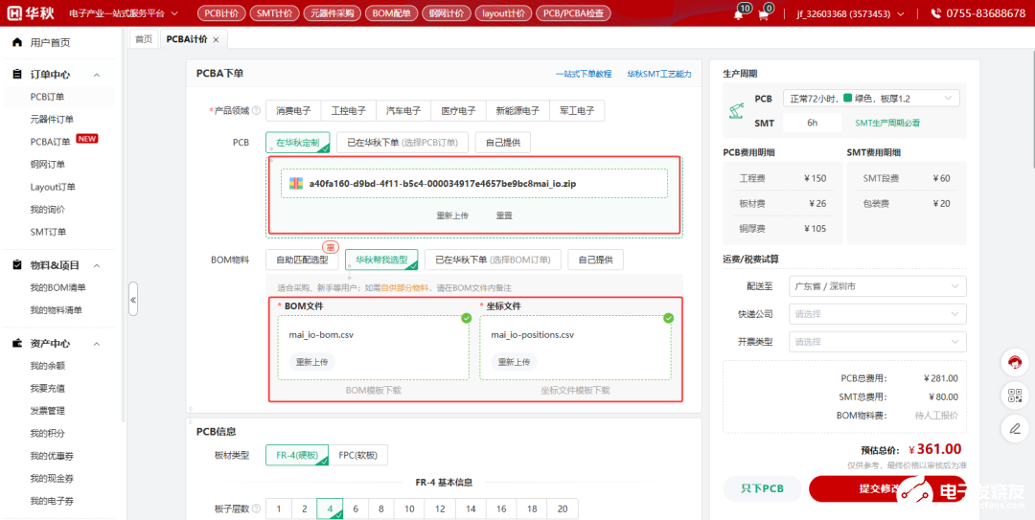Collapse the 资产中心 section
This screenshot has height=520, width=1035.
point(97,344)
